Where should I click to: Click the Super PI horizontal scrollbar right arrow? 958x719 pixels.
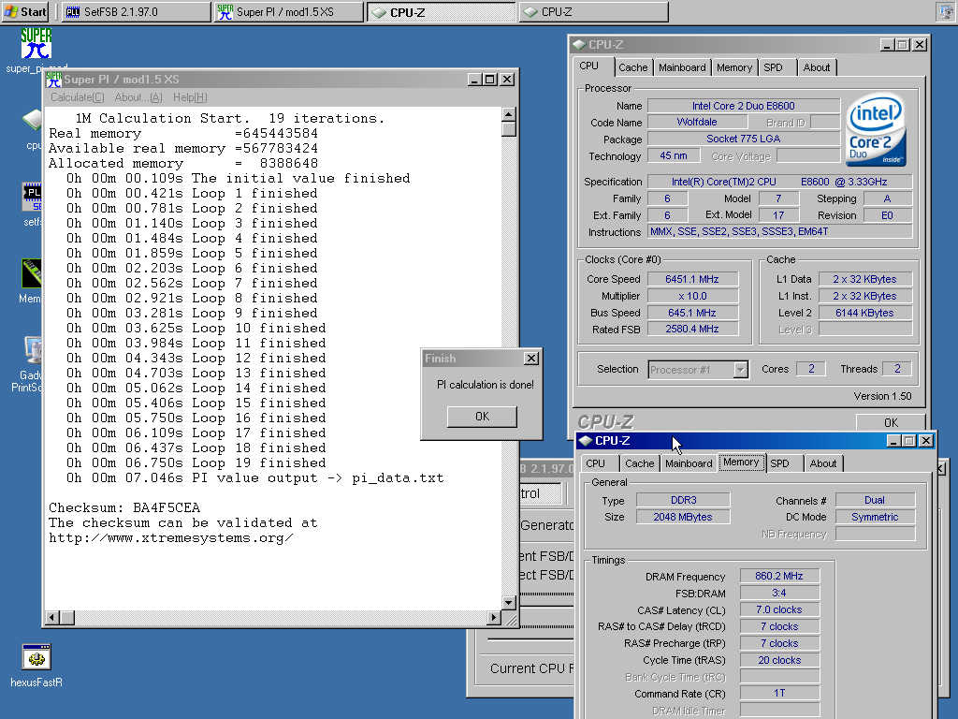pyautogui.click(x=494, y=618)
